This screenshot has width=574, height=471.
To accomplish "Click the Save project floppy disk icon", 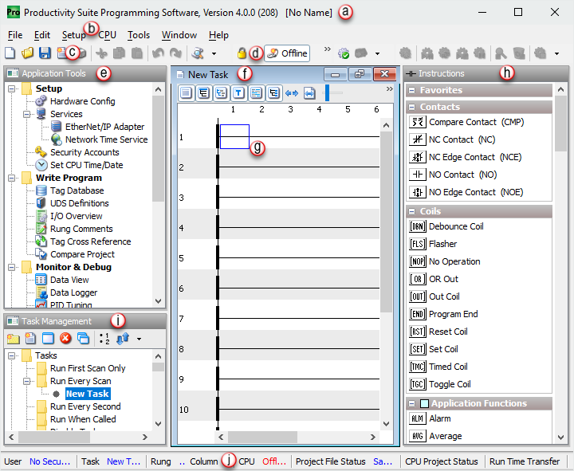I will coord(45,53).
